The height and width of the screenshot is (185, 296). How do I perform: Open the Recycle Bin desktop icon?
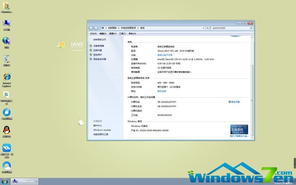tap(6, 60)
